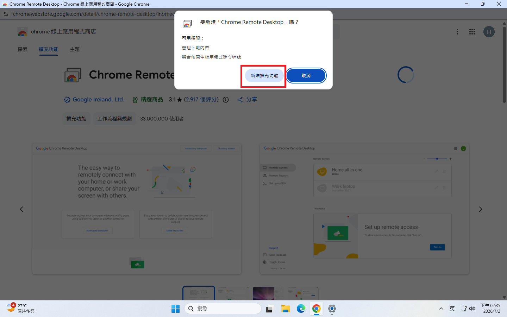
Task: Click the taskbar 搜尋 search box
Action: pyautogui.click(x=223, y=309)
